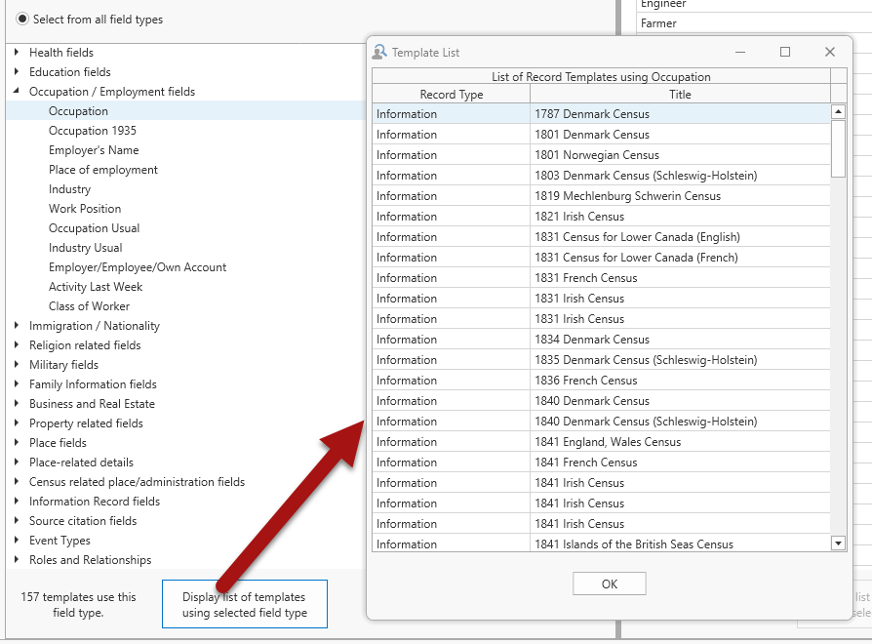
Task: Select the Occupation 1935 field type
Action: tap(93, 130)
